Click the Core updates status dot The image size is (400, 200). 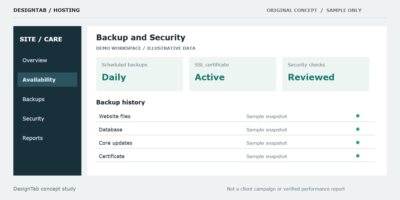(358, 142)
